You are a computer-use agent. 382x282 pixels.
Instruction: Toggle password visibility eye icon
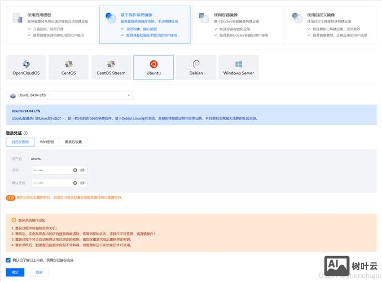[x=82, y=170]
